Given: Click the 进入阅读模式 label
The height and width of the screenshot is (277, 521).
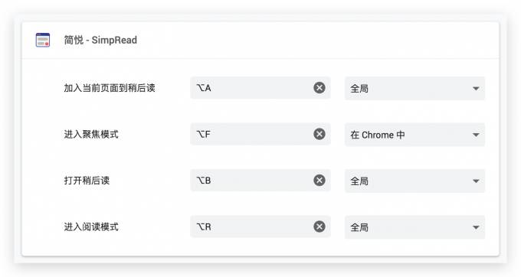Looking at the screenshot, I should tap(91, 227).
